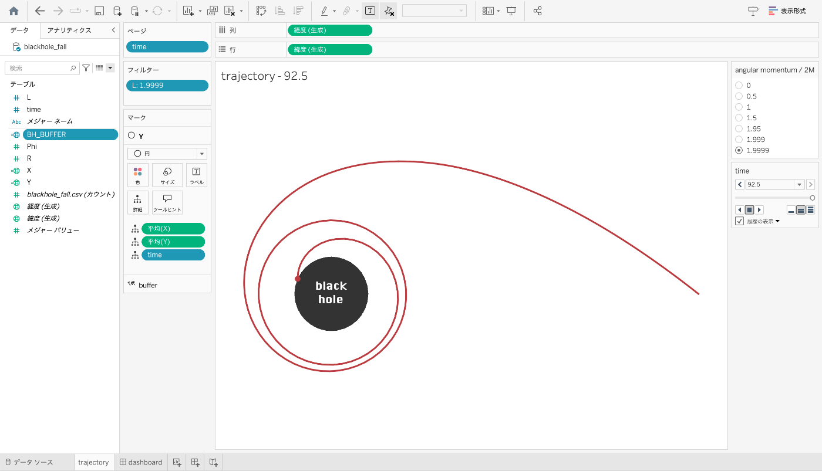Select angular momentum value 0
This screenshot has width=822, height=471.
[x=739, y=86]
